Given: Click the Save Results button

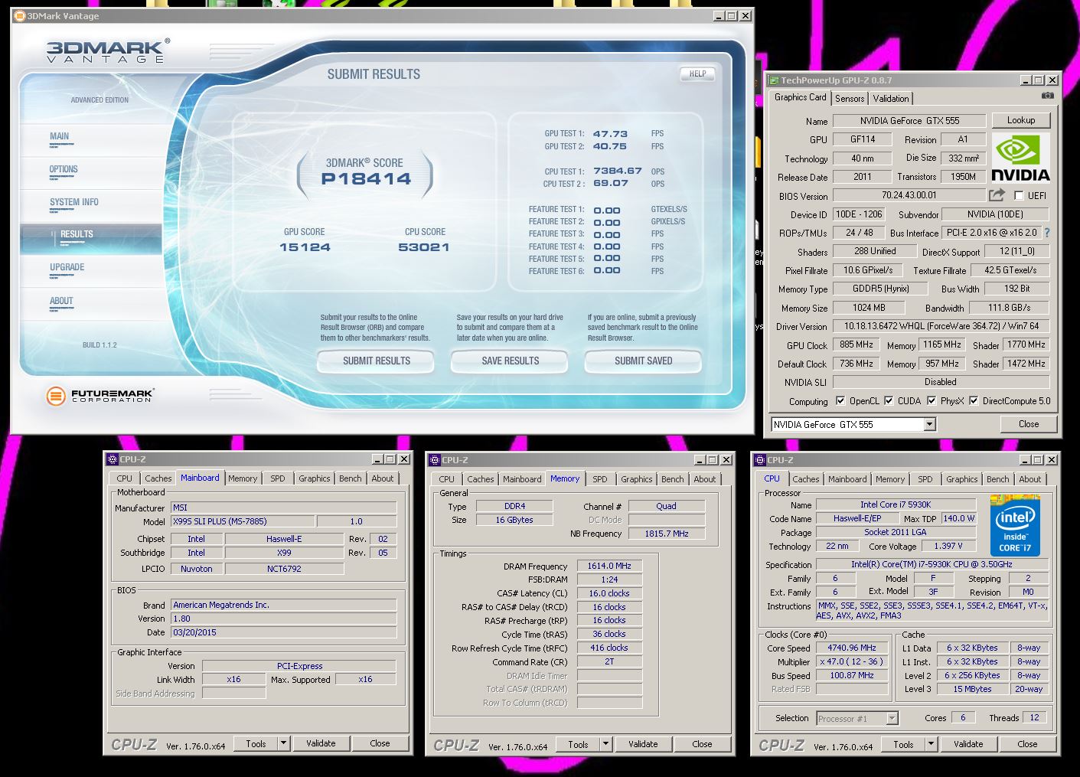Looking at the screenshot, I should pos(510,361).
